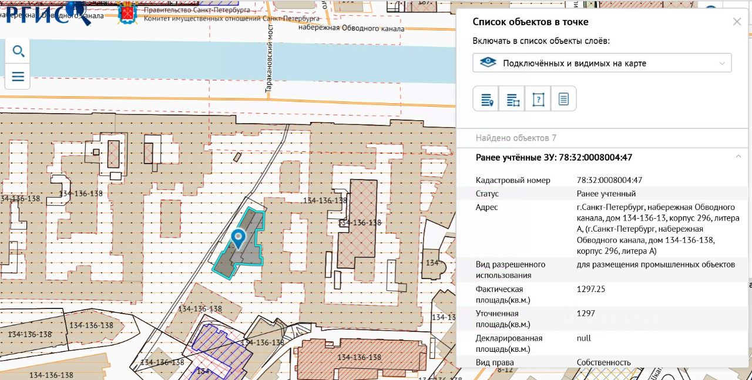
Task: Click the 'Найдено объектов 7' text
Action: click(516, 138)
